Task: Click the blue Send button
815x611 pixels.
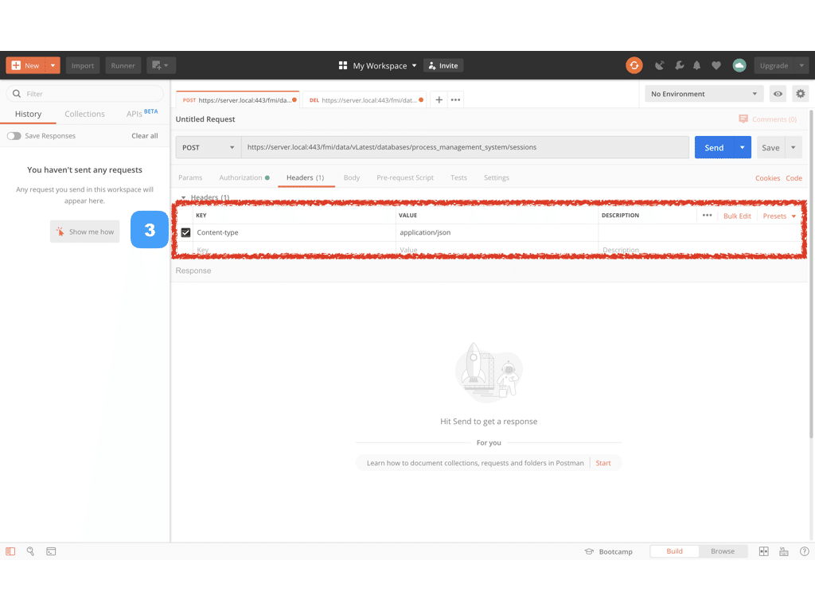Action: pos(714,147)
